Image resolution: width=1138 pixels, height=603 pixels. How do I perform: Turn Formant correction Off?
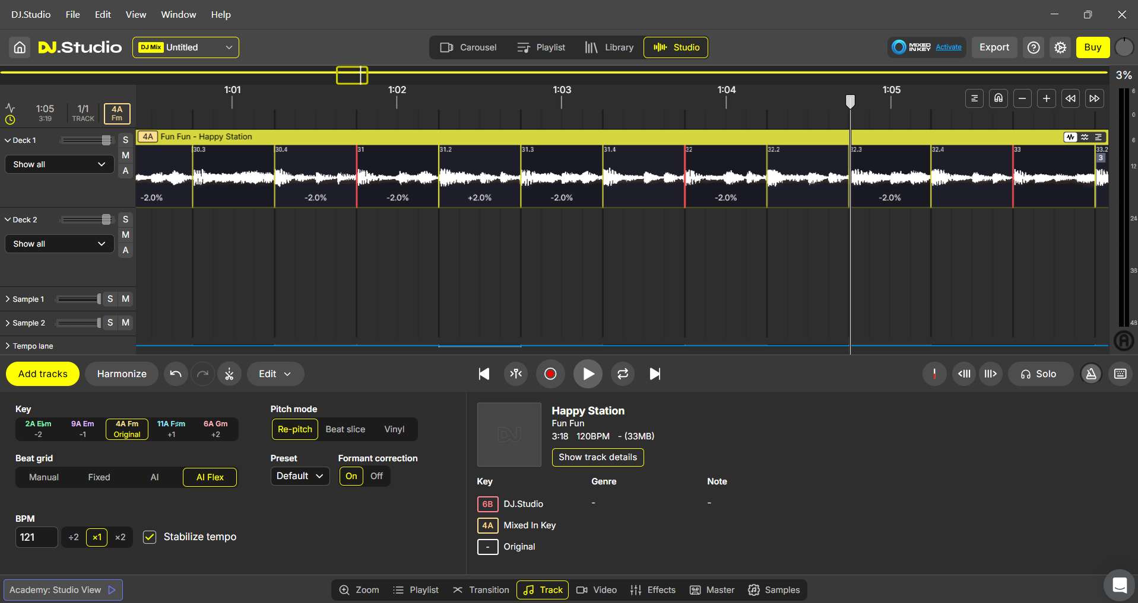[x=376, y=476]
